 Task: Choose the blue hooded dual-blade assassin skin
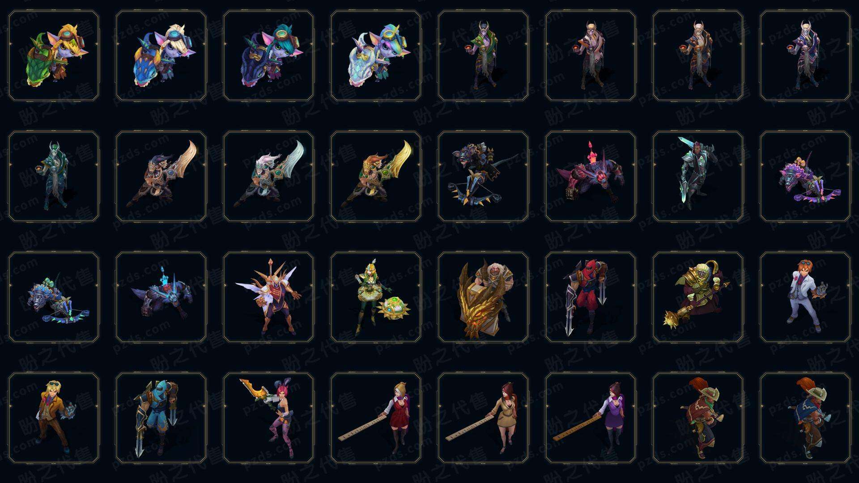[161, 418]
